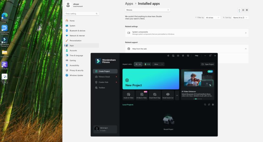Click the AI Video Enhancer carousel dots
The width and height of the screenshot is (263, 142).
click(197, 99)
